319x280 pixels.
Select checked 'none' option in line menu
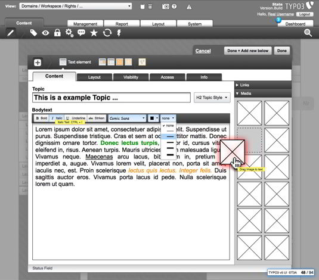168,126
